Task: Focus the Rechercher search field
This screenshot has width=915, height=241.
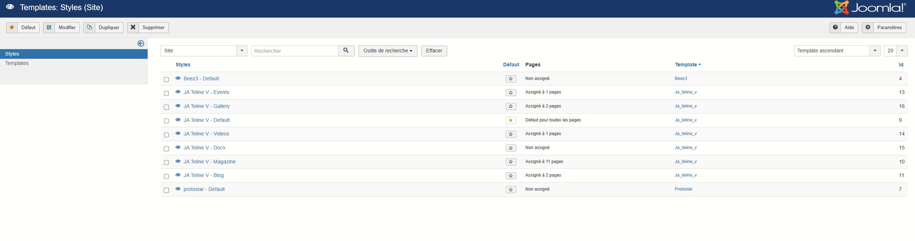Action: click(295, 51)
